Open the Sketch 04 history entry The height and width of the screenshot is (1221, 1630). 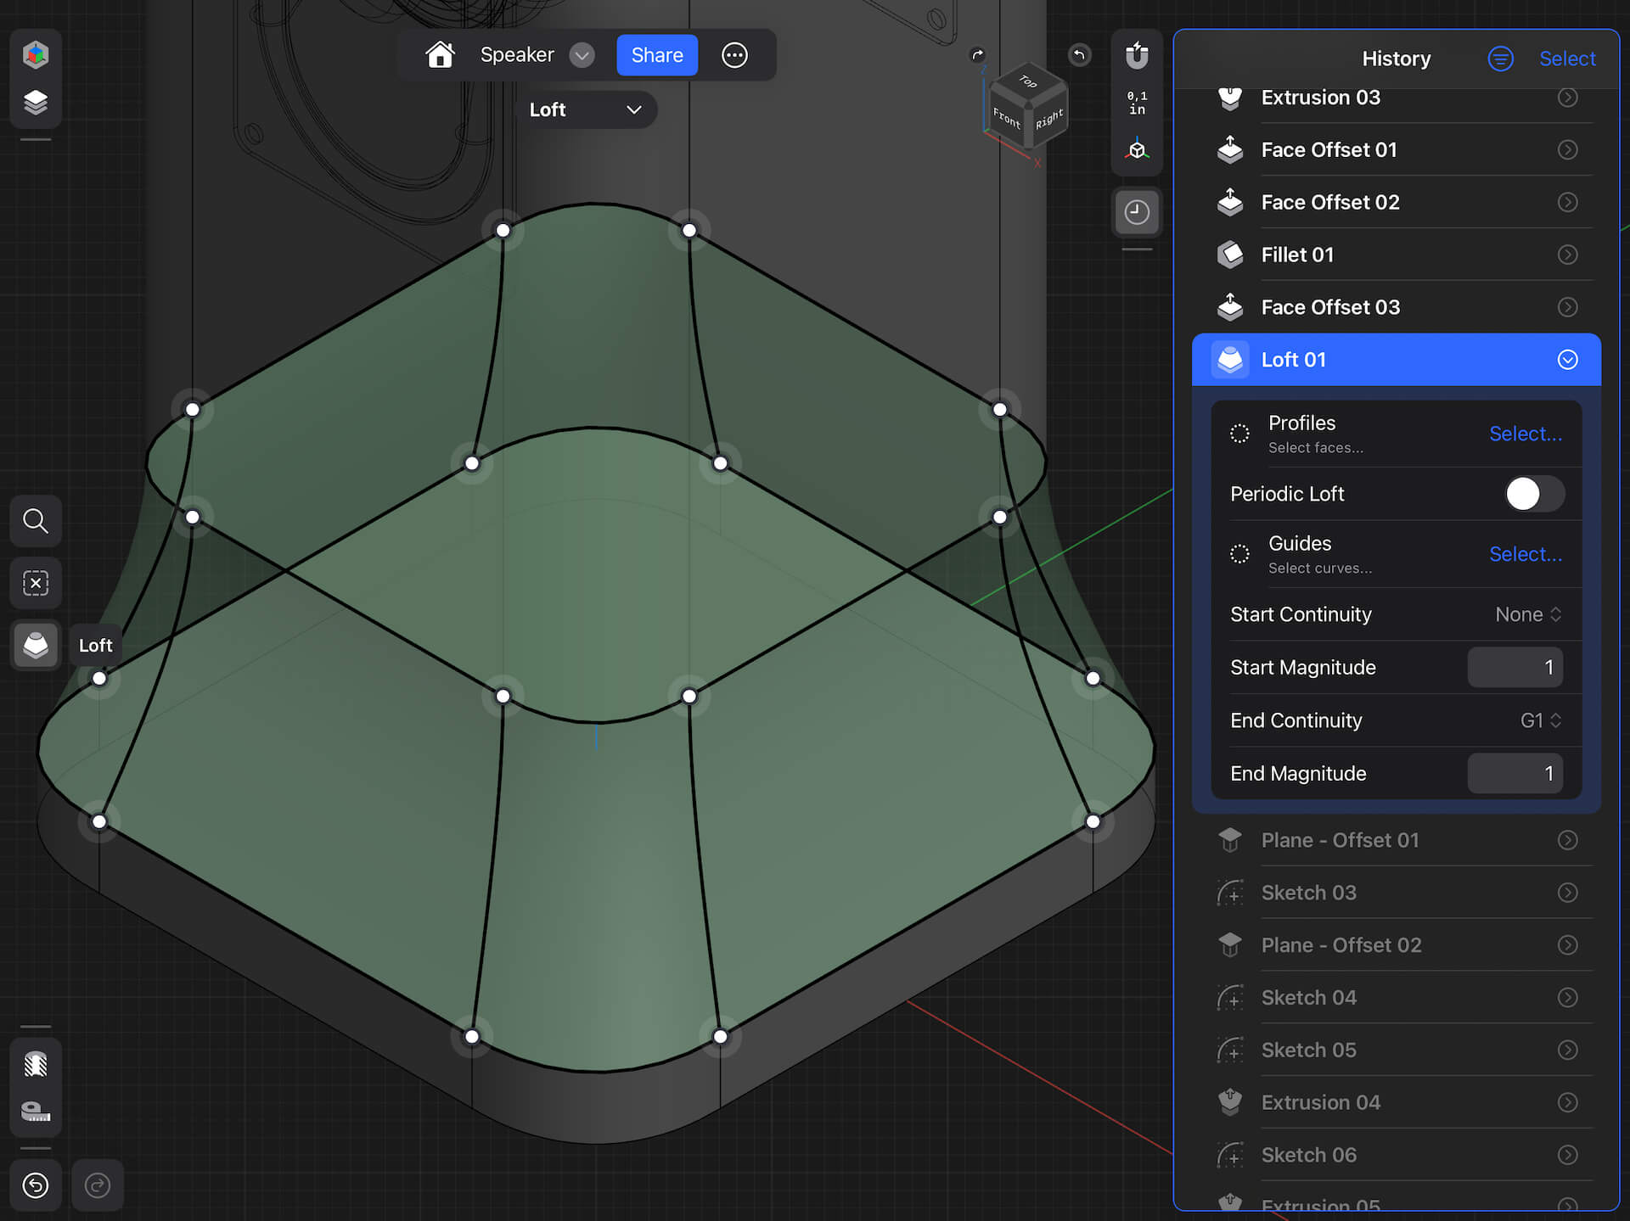click(1308, 998)
